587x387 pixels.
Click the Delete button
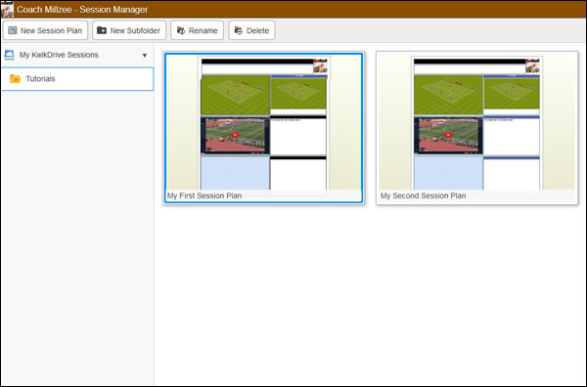(251, 30)
